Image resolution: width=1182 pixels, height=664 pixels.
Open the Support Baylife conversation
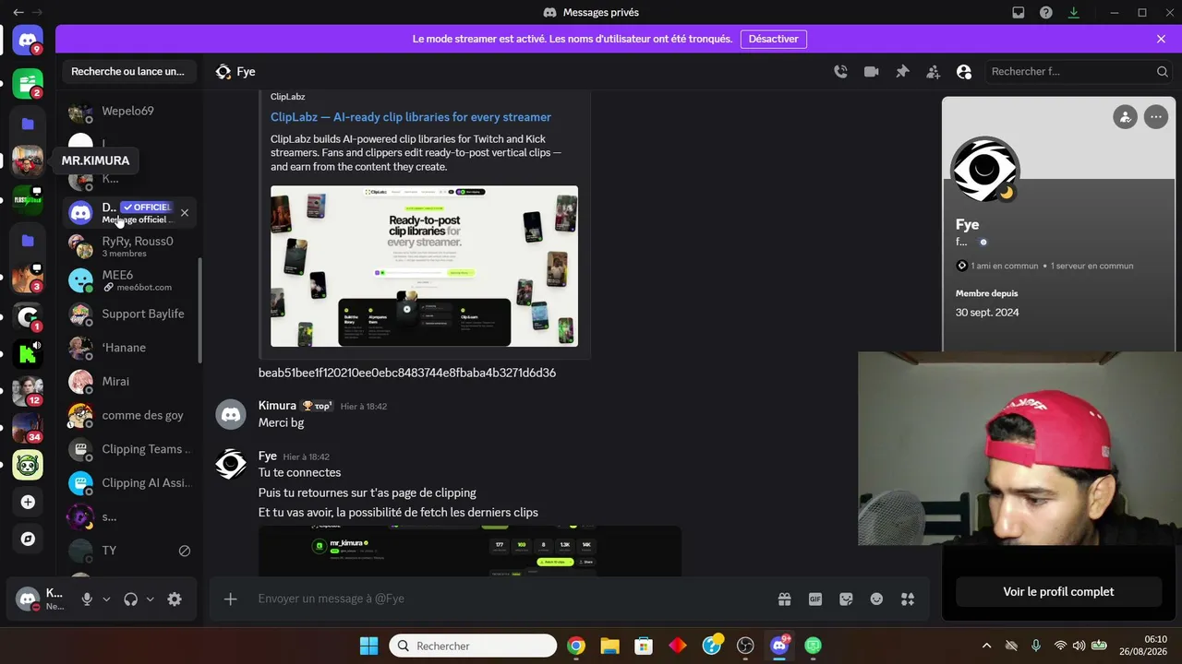pyautogui.click(x=129, y=314)
